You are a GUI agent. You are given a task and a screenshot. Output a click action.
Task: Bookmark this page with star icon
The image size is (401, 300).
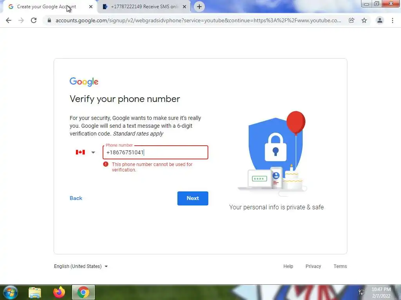[x=364, y=20]
